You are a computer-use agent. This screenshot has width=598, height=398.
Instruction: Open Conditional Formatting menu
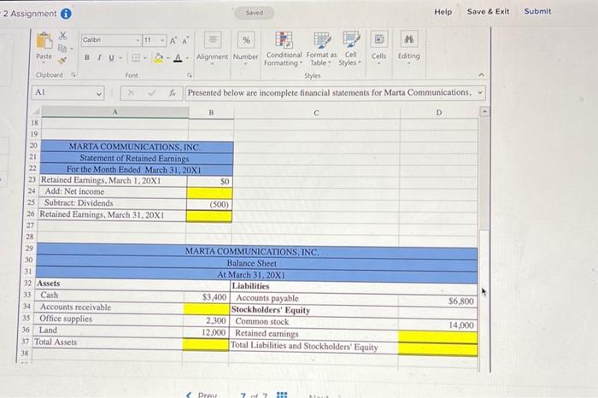(284, 50)
